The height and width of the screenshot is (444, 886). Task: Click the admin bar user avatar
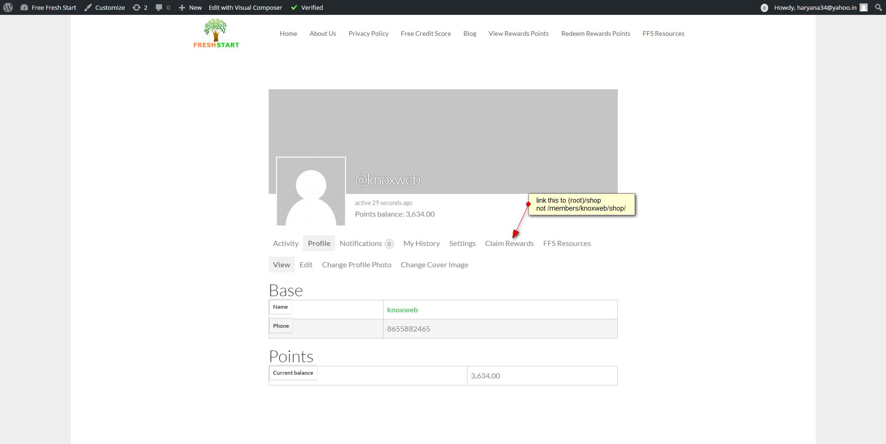tap(864, 7)
